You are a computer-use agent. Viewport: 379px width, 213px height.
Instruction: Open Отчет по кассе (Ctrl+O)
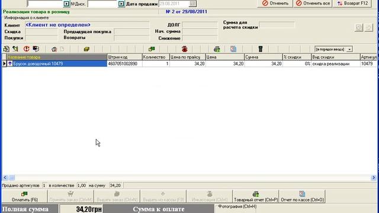[302, 196]
